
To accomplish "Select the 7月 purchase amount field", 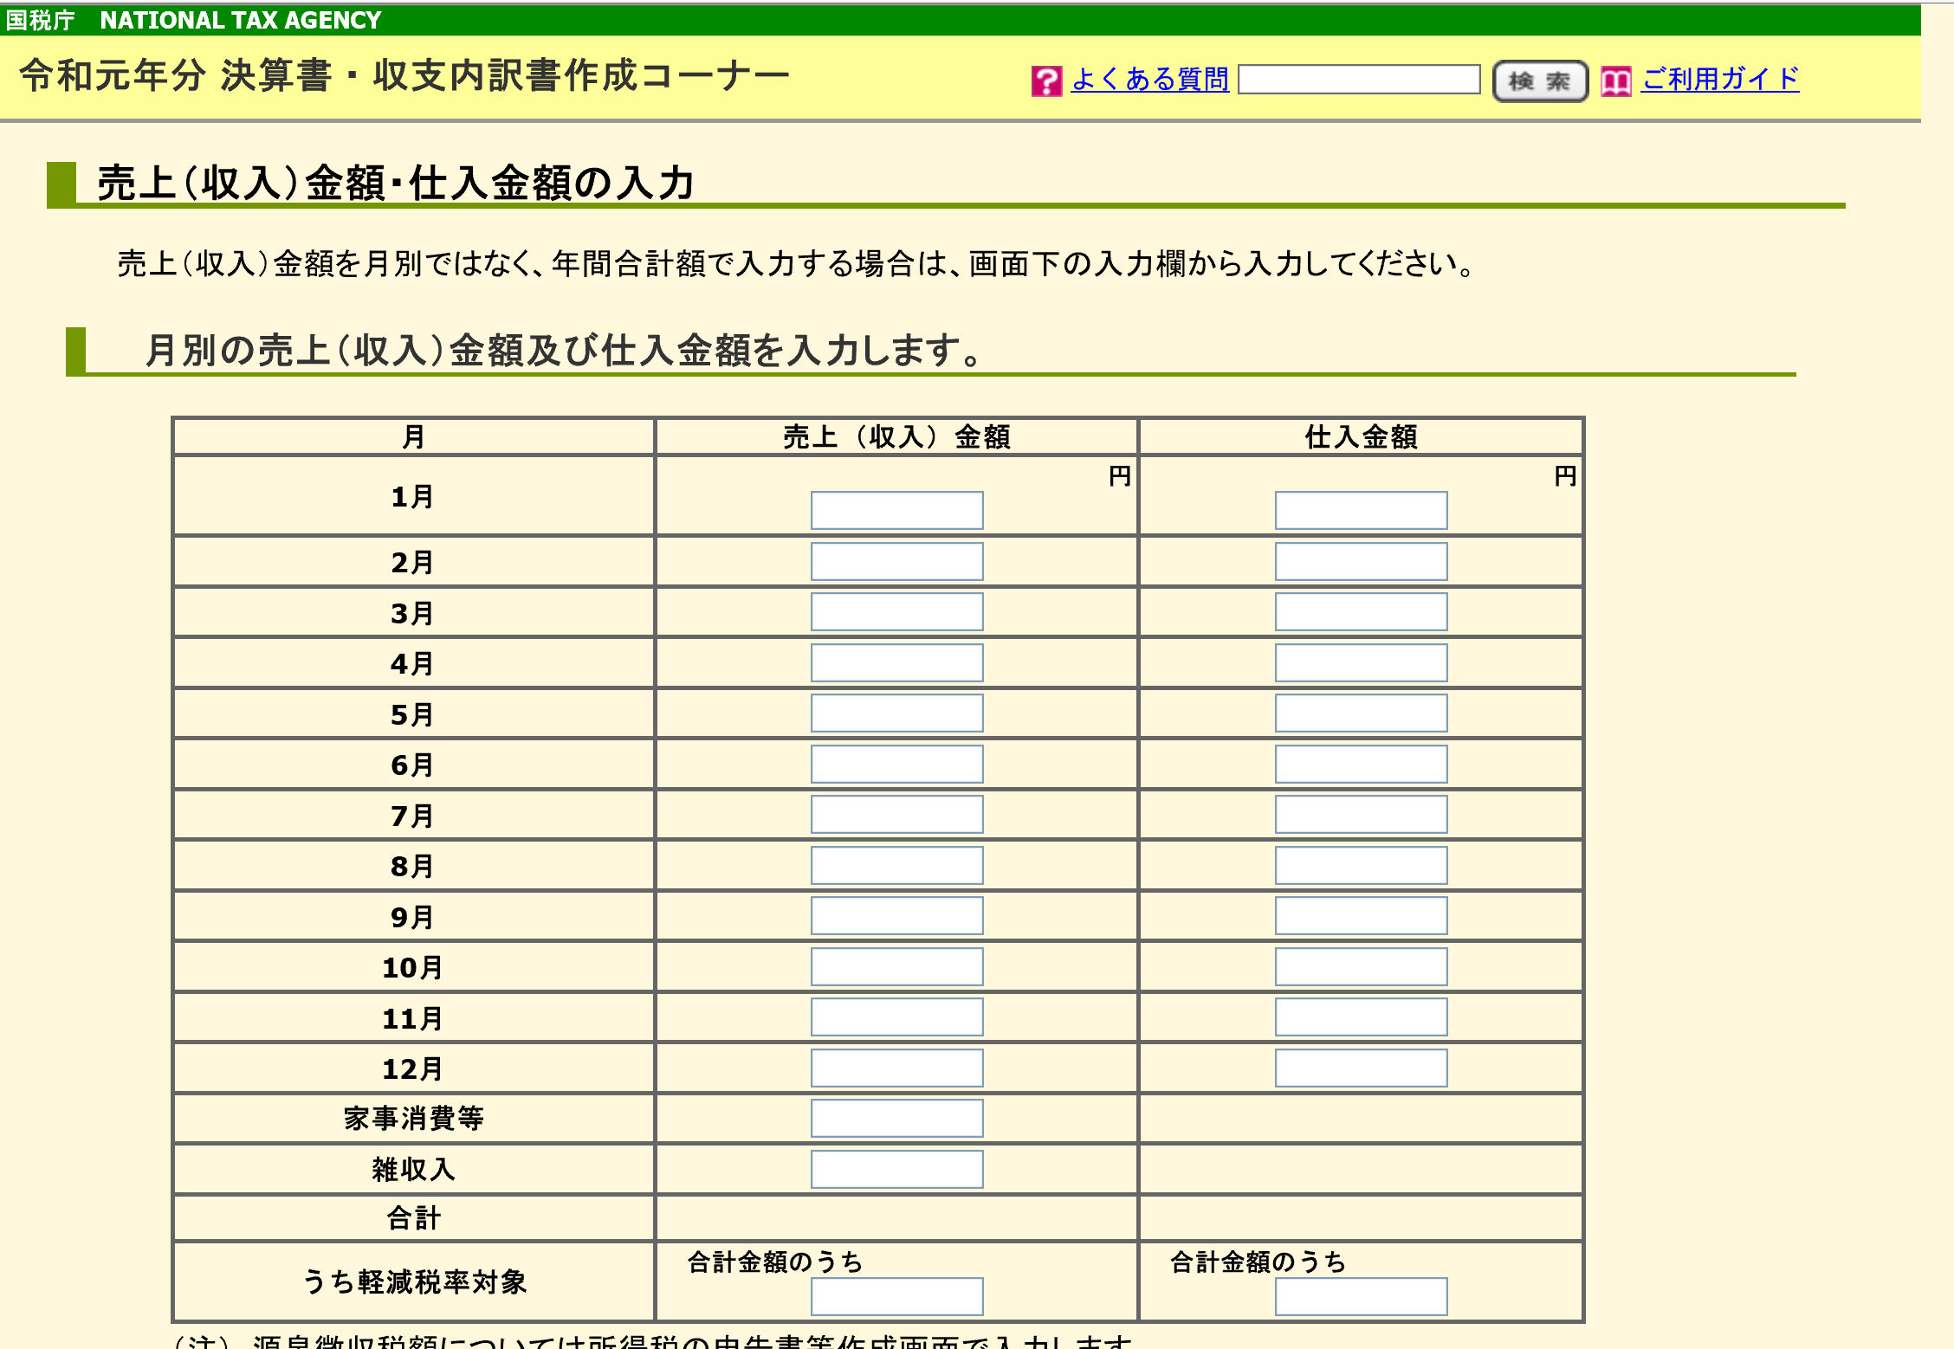I will 1361,815.
